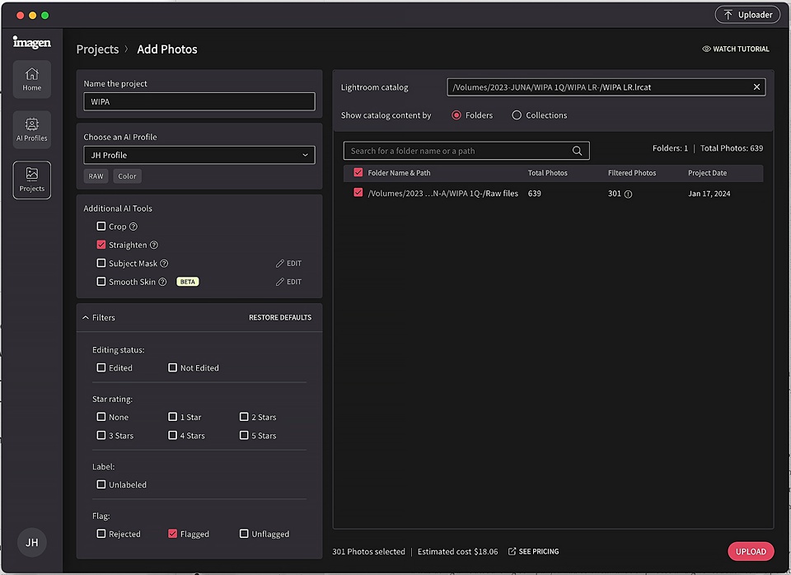Click the Imagen logo
This screenshot has height=575, width=791.
tap(32, 42)
